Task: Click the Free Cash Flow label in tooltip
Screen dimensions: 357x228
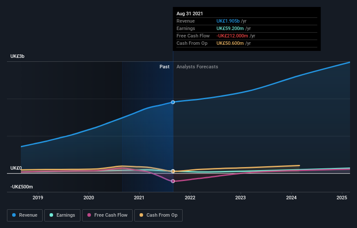Action: coord(193,36)
